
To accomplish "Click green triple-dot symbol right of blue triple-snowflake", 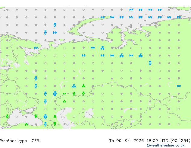I will coord(83,86).
